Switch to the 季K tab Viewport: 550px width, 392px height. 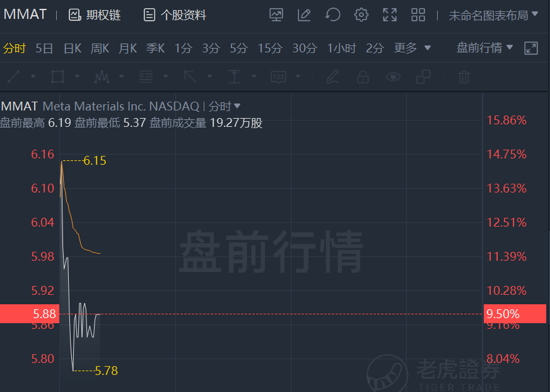(155, 48)
